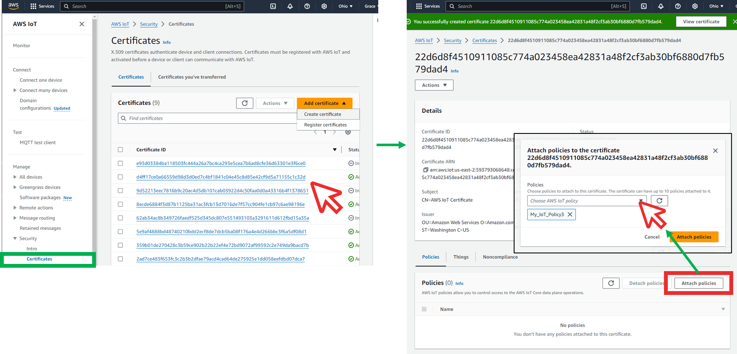The image size is (737, 354).
Task: Refresh policy list in Attach policies dialog
Action: pos(659,201)
